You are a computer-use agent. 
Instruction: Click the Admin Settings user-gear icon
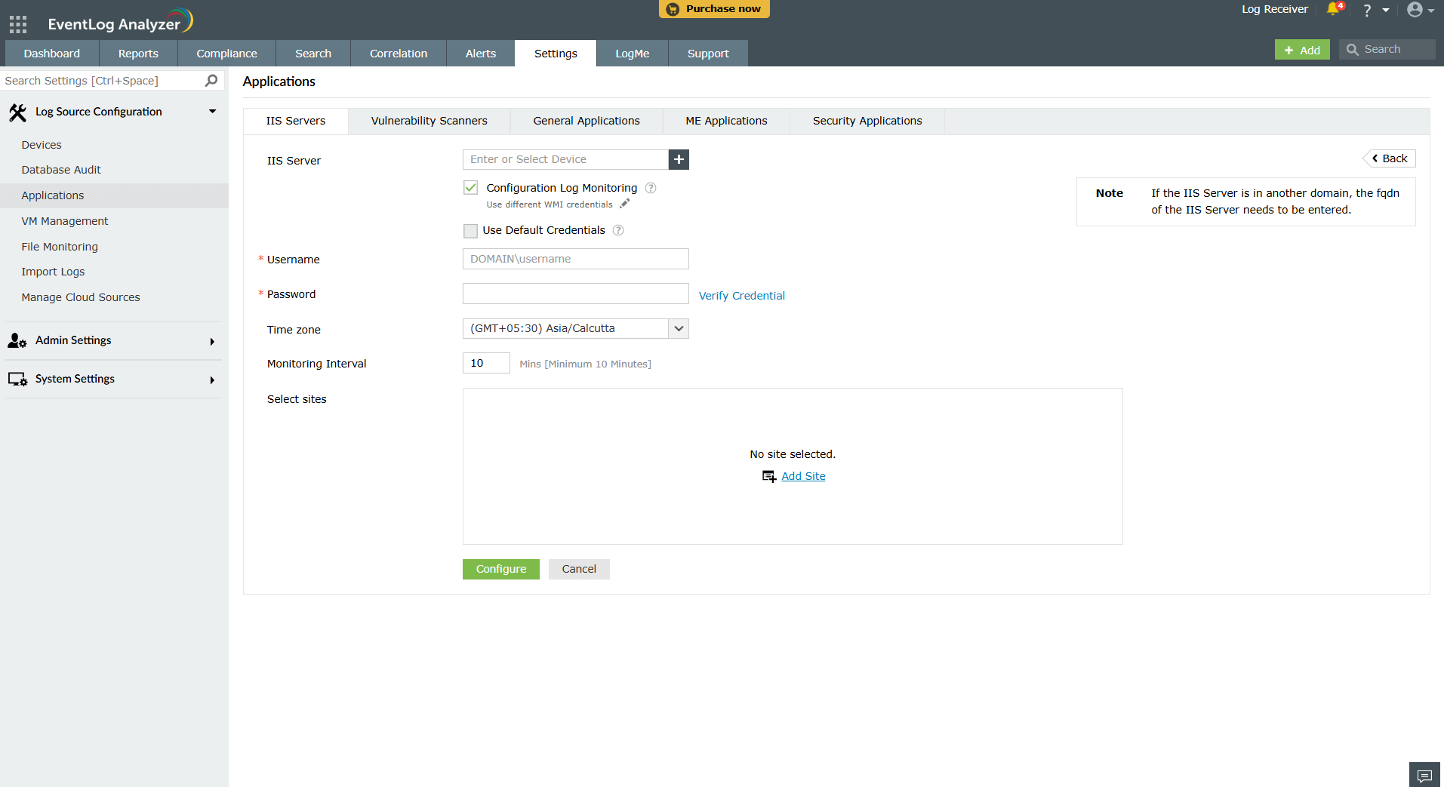(x=17, y=341)
